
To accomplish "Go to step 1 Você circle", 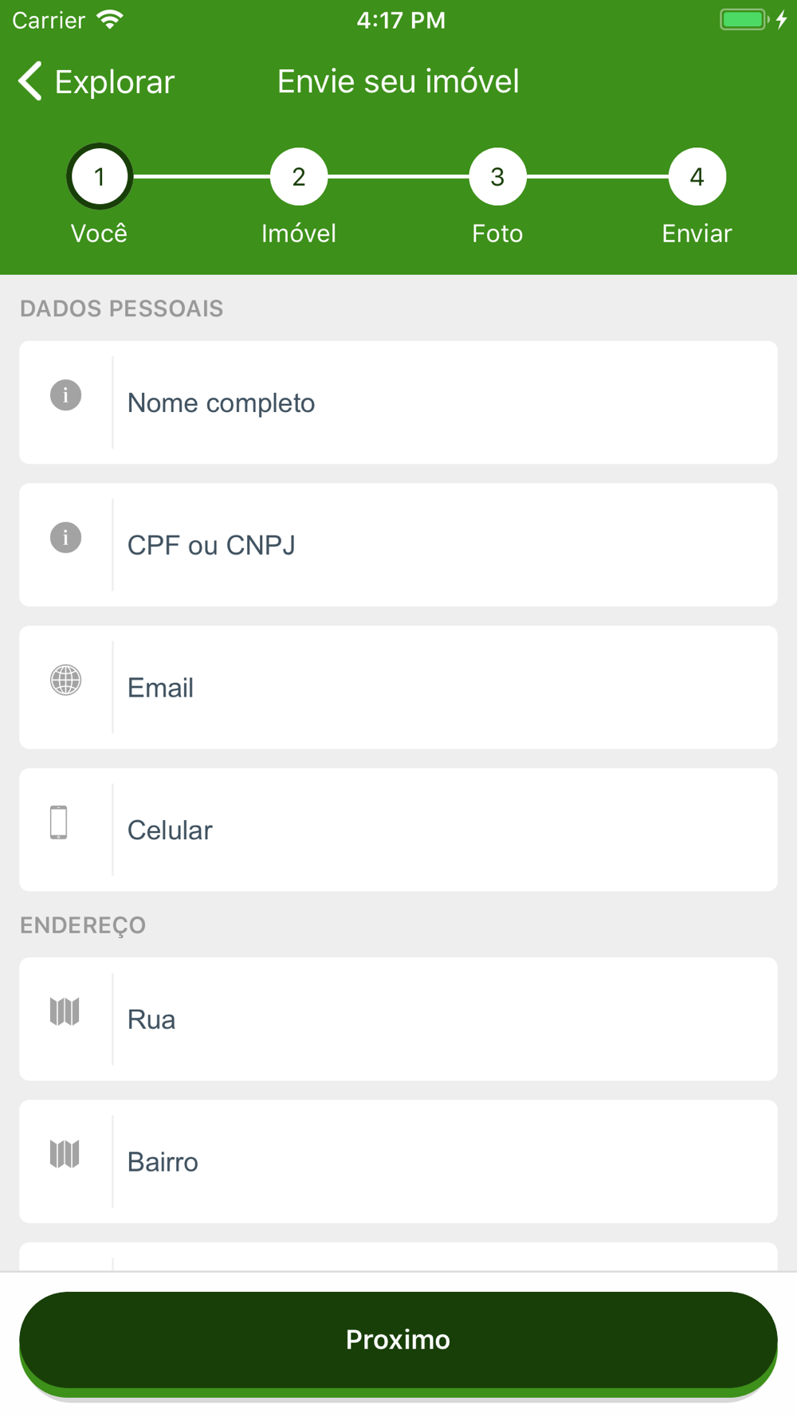I will tap(100, 177).
